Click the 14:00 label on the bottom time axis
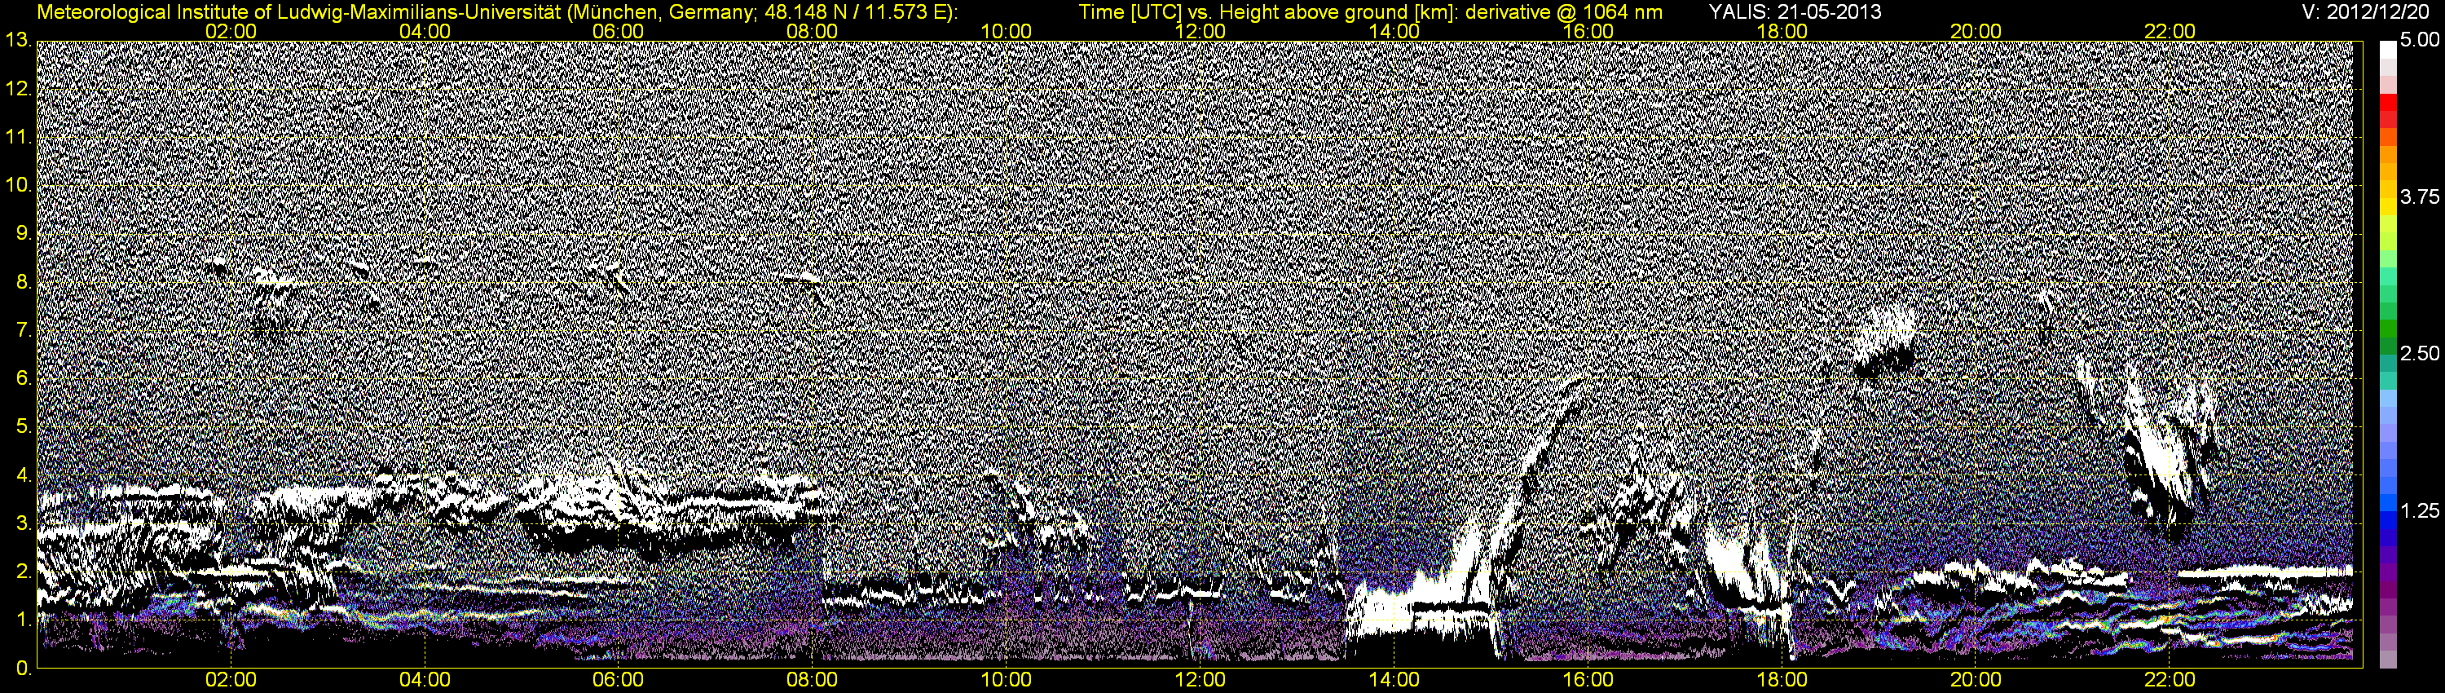 [x=1394, y=681]
